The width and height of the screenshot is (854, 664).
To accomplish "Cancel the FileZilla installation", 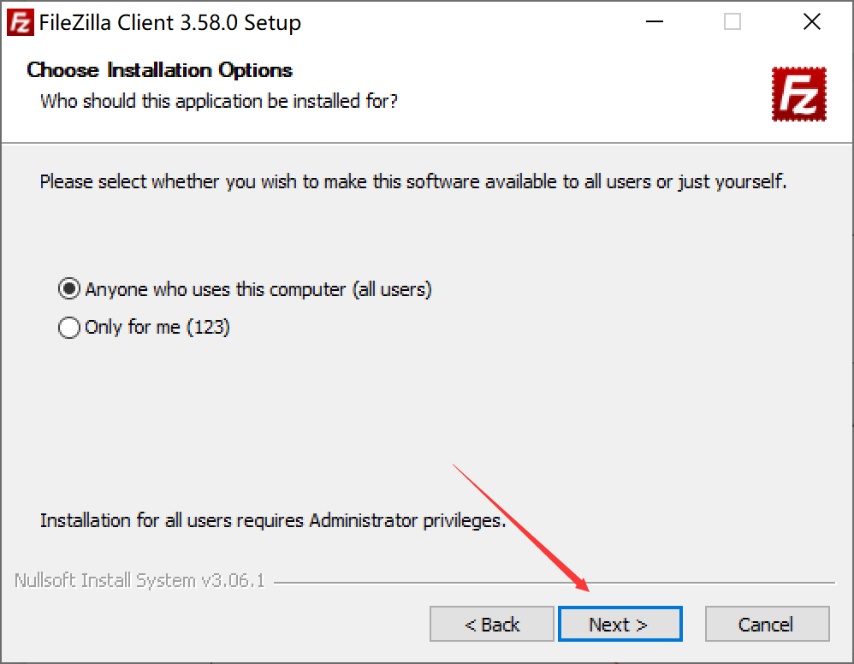I will click(x=767, y=625).
